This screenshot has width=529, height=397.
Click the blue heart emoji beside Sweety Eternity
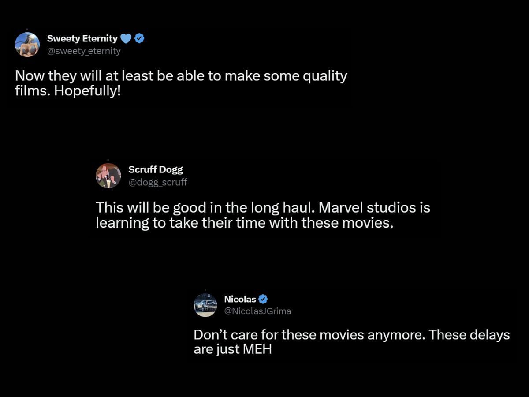click(126, 39)
